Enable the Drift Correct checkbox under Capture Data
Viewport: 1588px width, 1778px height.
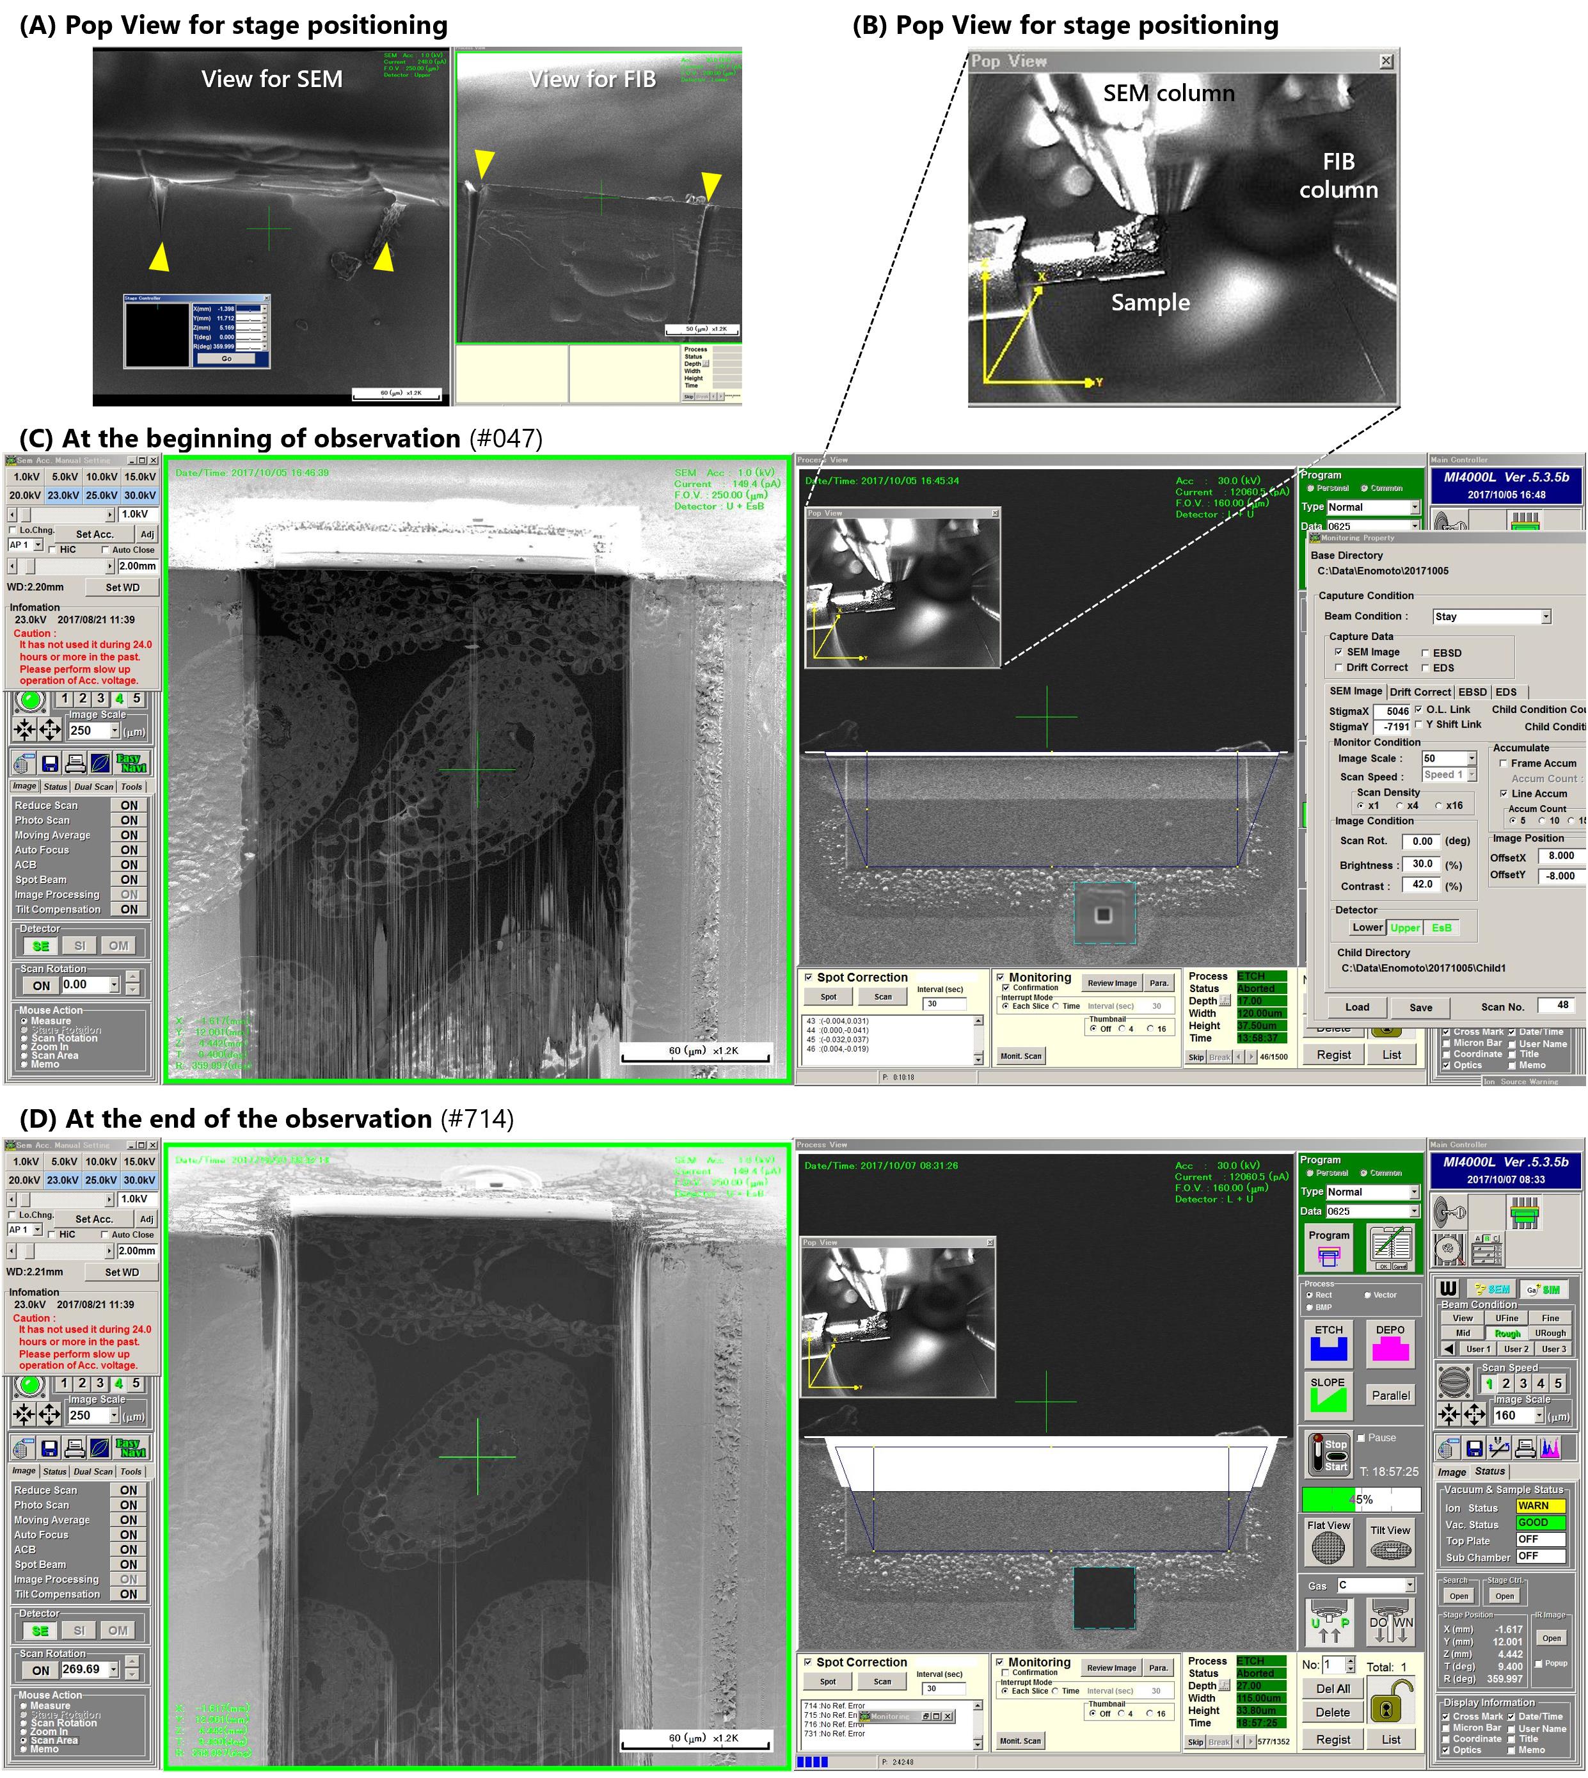coord(1338,668)
